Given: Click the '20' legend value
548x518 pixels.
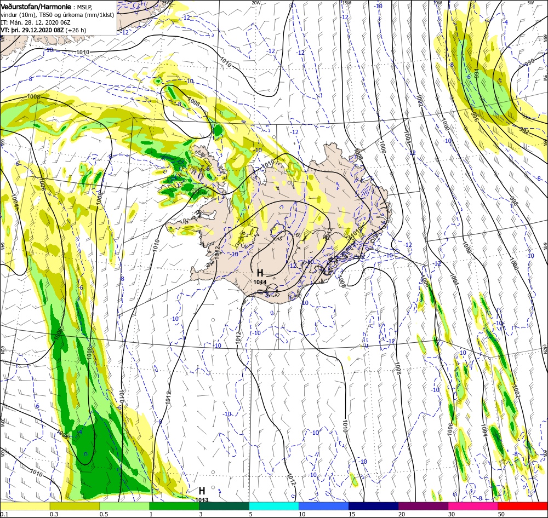Looking at the screenshot, I should point(402,514).
